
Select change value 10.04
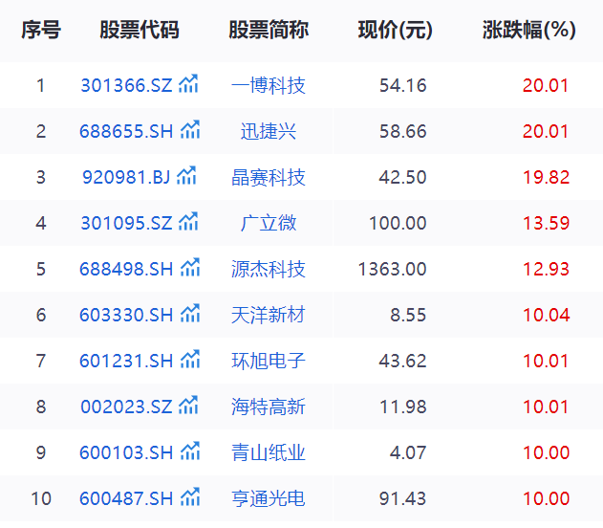tap(546, 315)
